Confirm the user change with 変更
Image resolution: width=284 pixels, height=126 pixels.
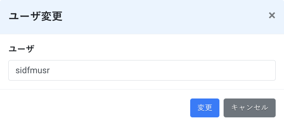pyautogui.click(x=205, y=108)
